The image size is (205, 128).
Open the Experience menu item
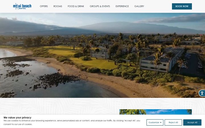pyautogui.click(x=122, y=6)
